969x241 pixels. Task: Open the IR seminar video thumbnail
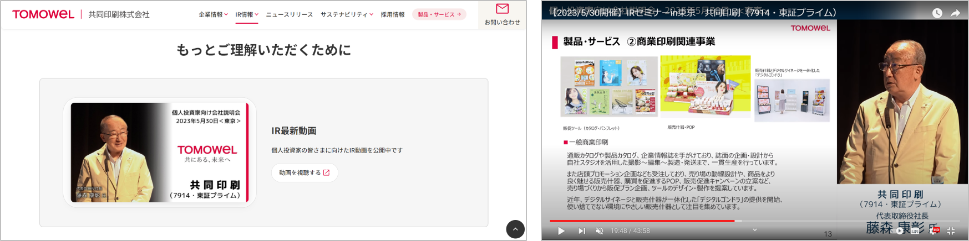click(x=160, y=152)
